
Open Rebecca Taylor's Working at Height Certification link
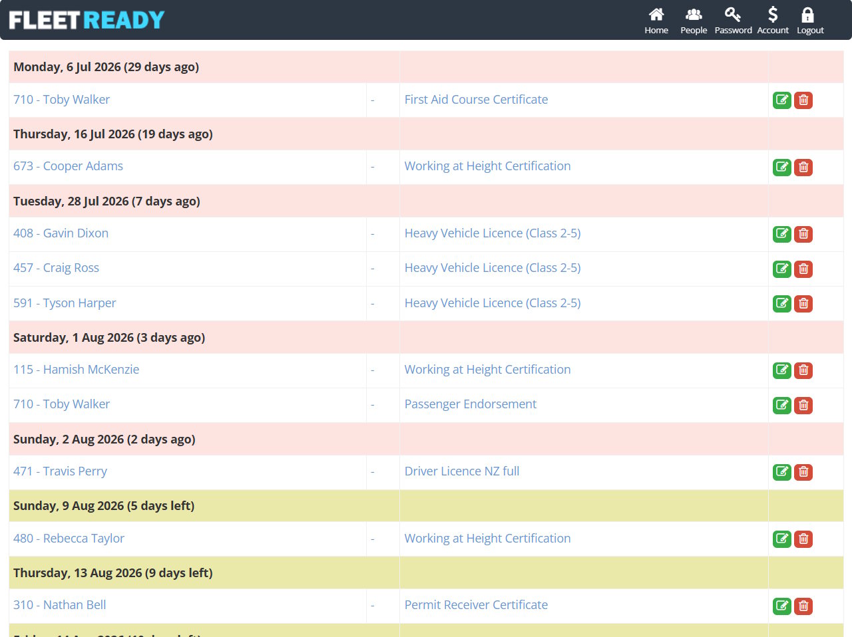487,539
